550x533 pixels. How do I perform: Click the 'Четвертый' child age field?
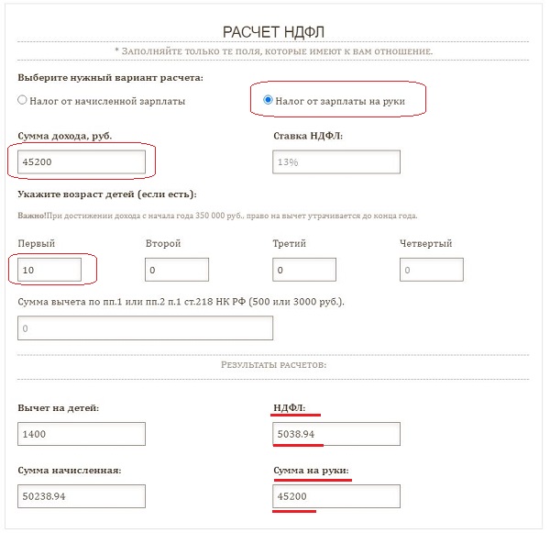click(432, 270)
